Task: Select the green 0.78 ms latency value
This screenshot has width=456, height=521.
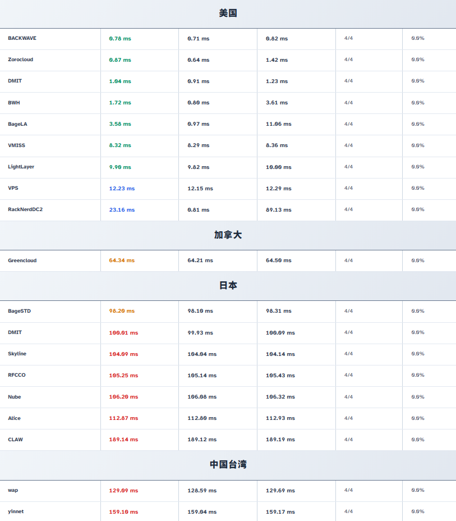Action: coord(120,39)
